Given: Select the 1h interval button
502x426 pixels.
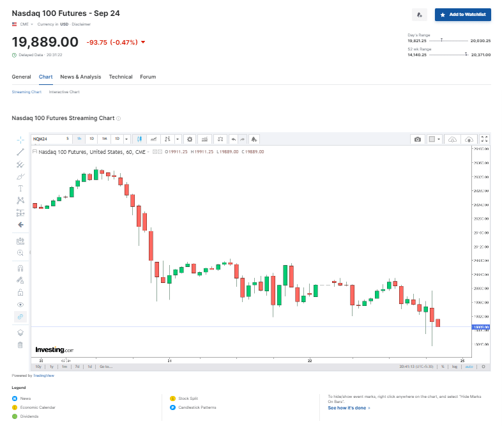Looking at the screenshot, I should 79,139.
